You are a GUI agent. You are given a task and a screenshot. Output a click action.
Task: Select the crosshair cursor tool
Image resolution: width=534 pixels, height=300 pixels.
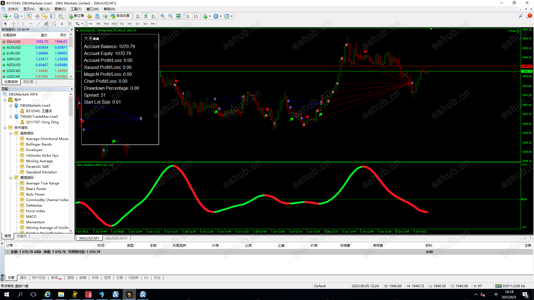point(13,24)
